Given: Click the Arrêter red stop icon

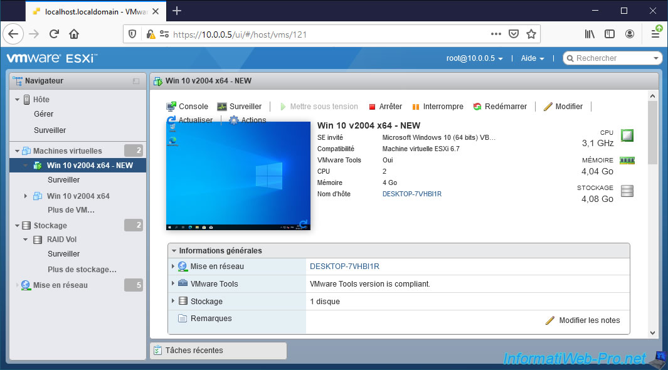Looking at the screenshot, I should (372, 107).
